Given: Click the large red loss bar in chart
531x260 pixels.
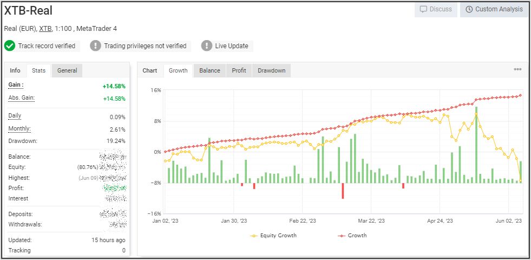Looking at the screenshot, I should (343, 191).
